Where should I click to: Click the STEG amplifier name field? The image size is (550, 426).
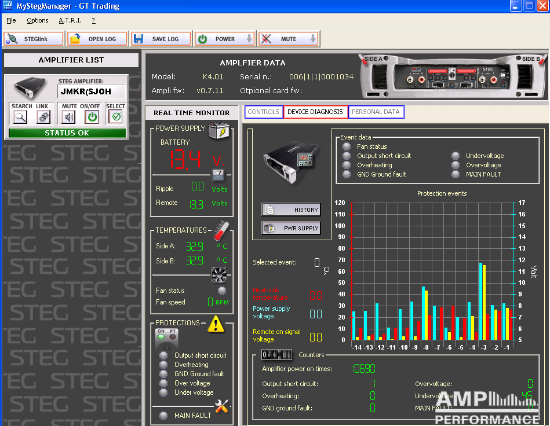tap(91, 91)
